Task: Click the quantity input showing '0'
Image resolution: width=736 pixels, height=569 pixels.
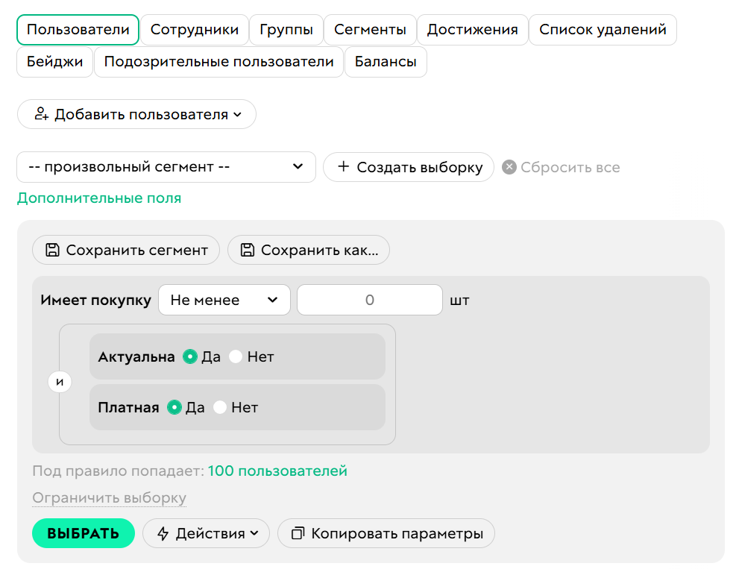Action: [x=369, y=300]
